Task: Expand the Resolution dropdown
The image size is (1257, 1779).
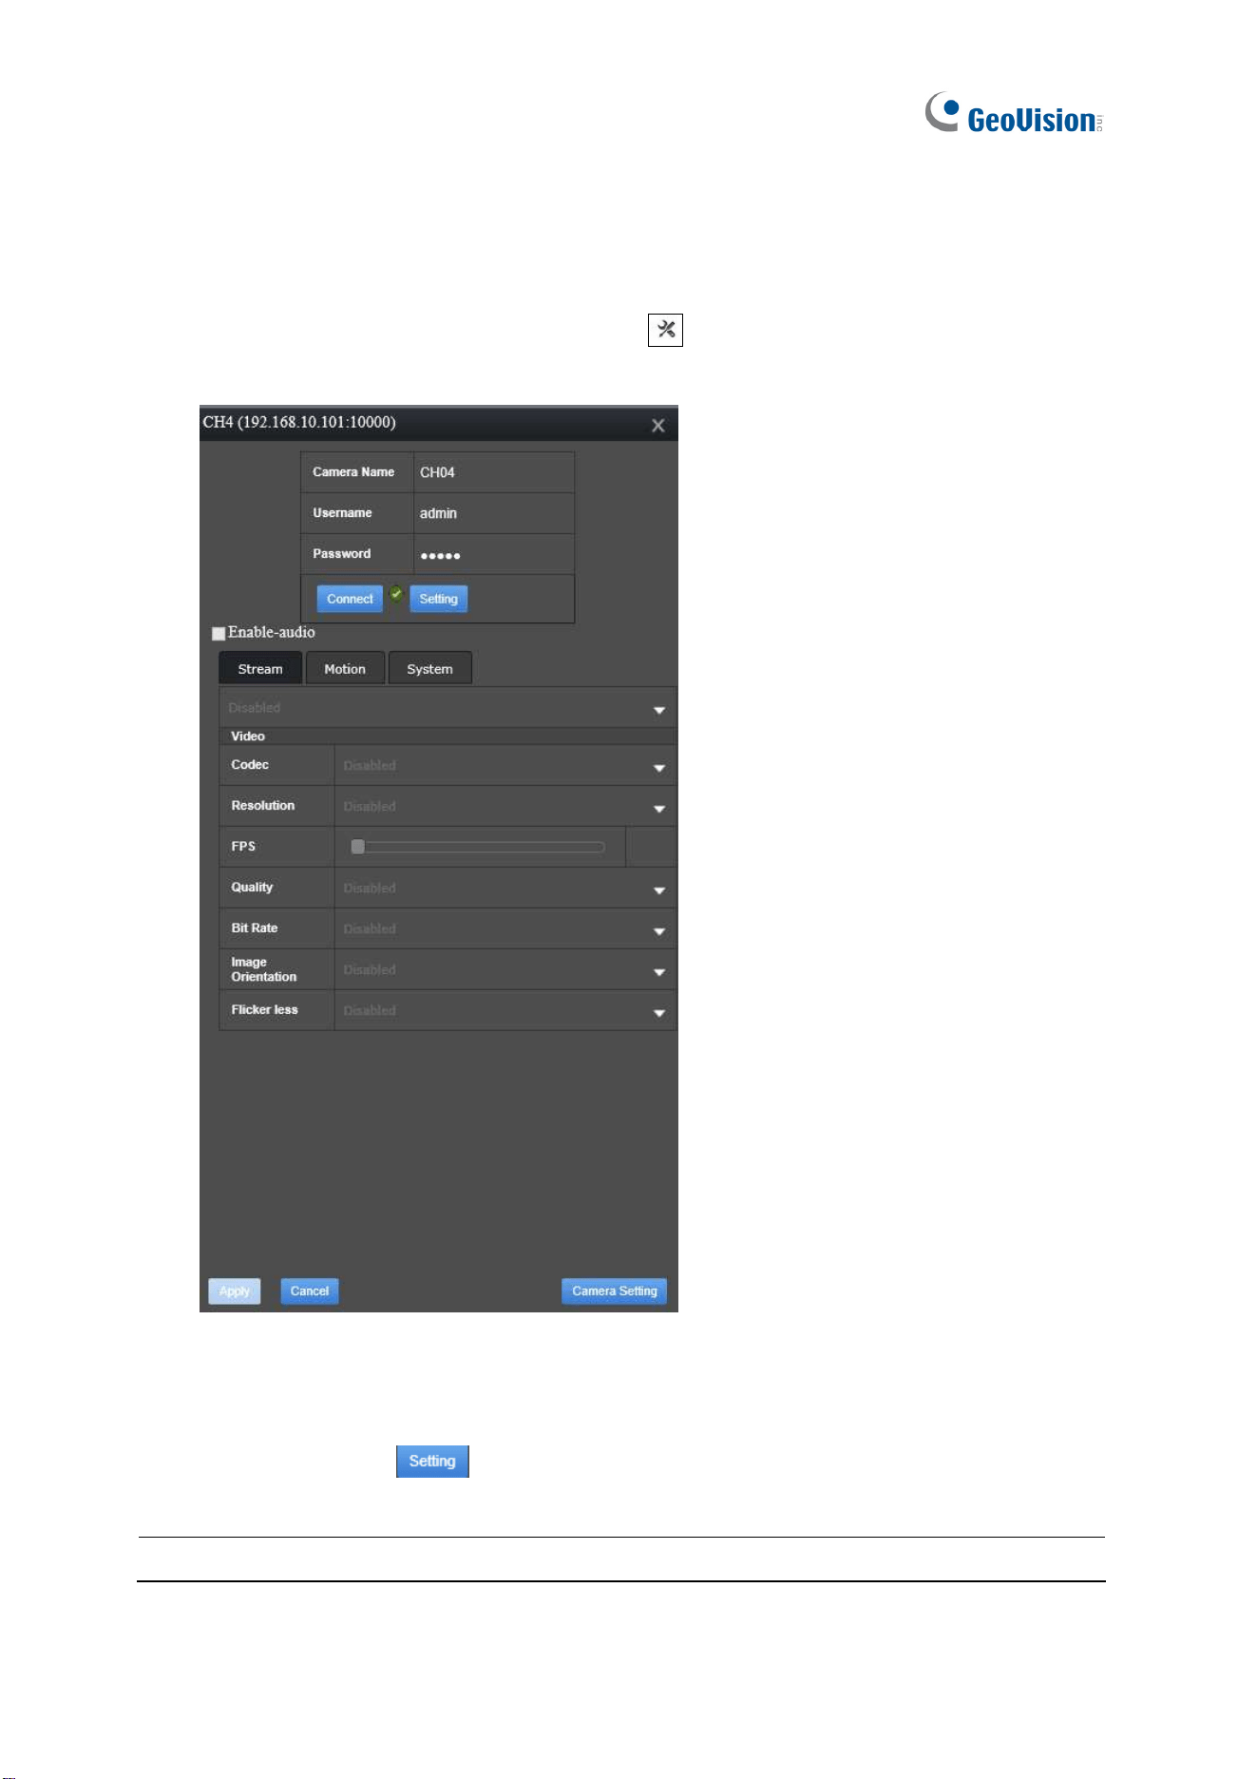Action: [505, 807]
